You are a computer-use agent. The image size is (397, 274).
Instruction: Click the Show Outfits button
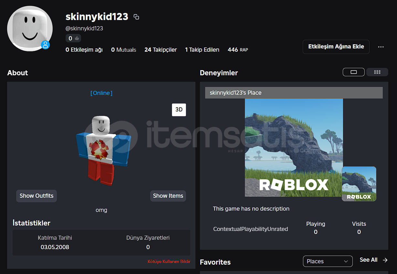tap(37, 196)
